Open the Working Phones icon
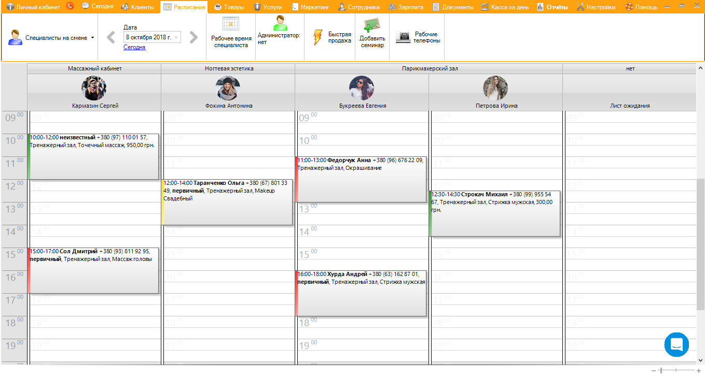The width and height of the screenshot is (705, 377). tap(403, 37)
